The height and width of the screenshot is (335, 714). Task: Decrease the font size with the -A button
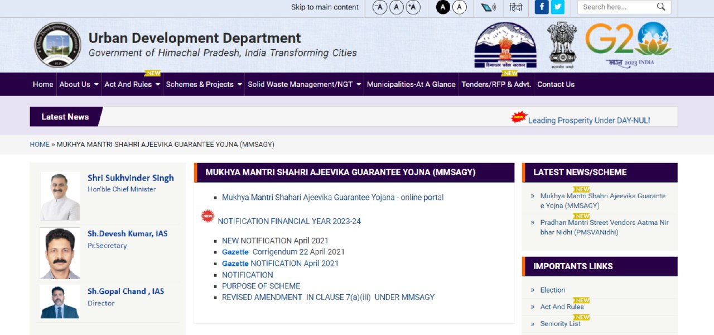(380, 7)
